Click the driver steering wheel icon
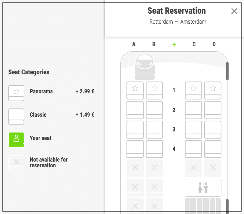 (145, 61)
